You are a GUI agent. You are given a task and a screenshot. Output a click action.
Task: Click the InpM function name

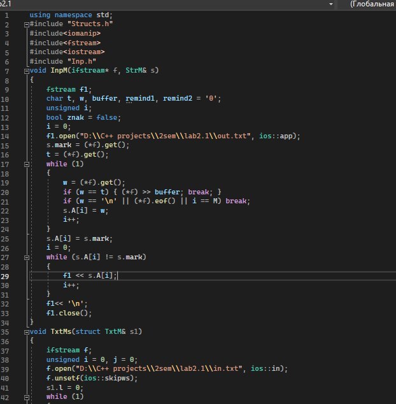[59, 70]
